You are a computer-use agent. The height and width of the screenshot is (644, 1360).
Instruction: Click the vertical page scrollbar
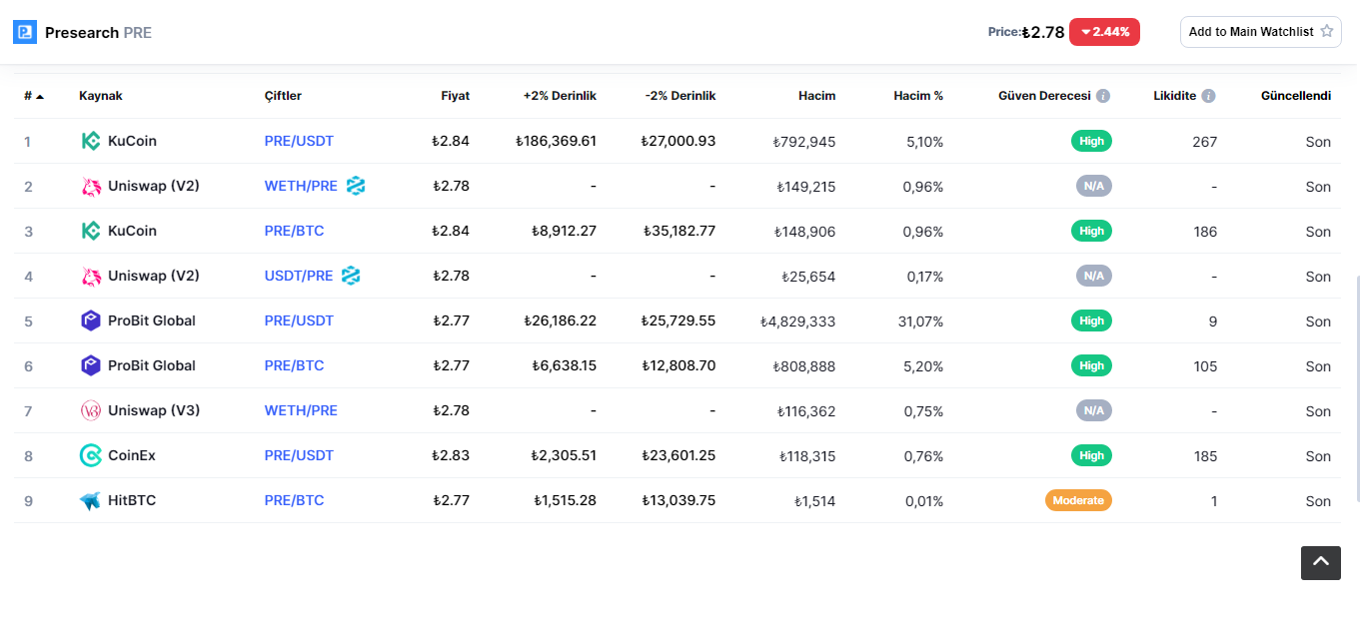(1356, 389)
